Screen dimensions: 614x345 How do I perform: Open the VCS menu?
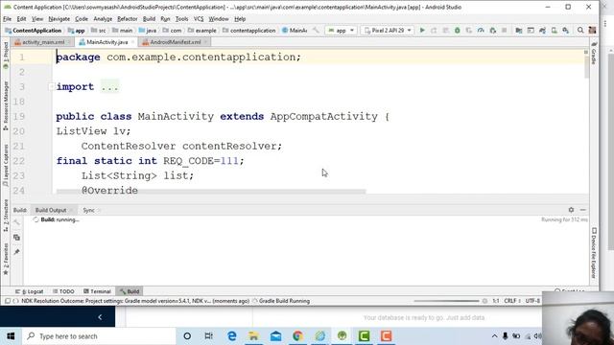pyautogui.click(x=199, y=19)
